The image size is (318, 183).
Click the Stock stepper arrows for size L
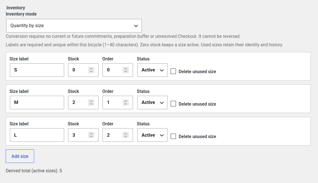pyautogui.click(x=91, y=135)
